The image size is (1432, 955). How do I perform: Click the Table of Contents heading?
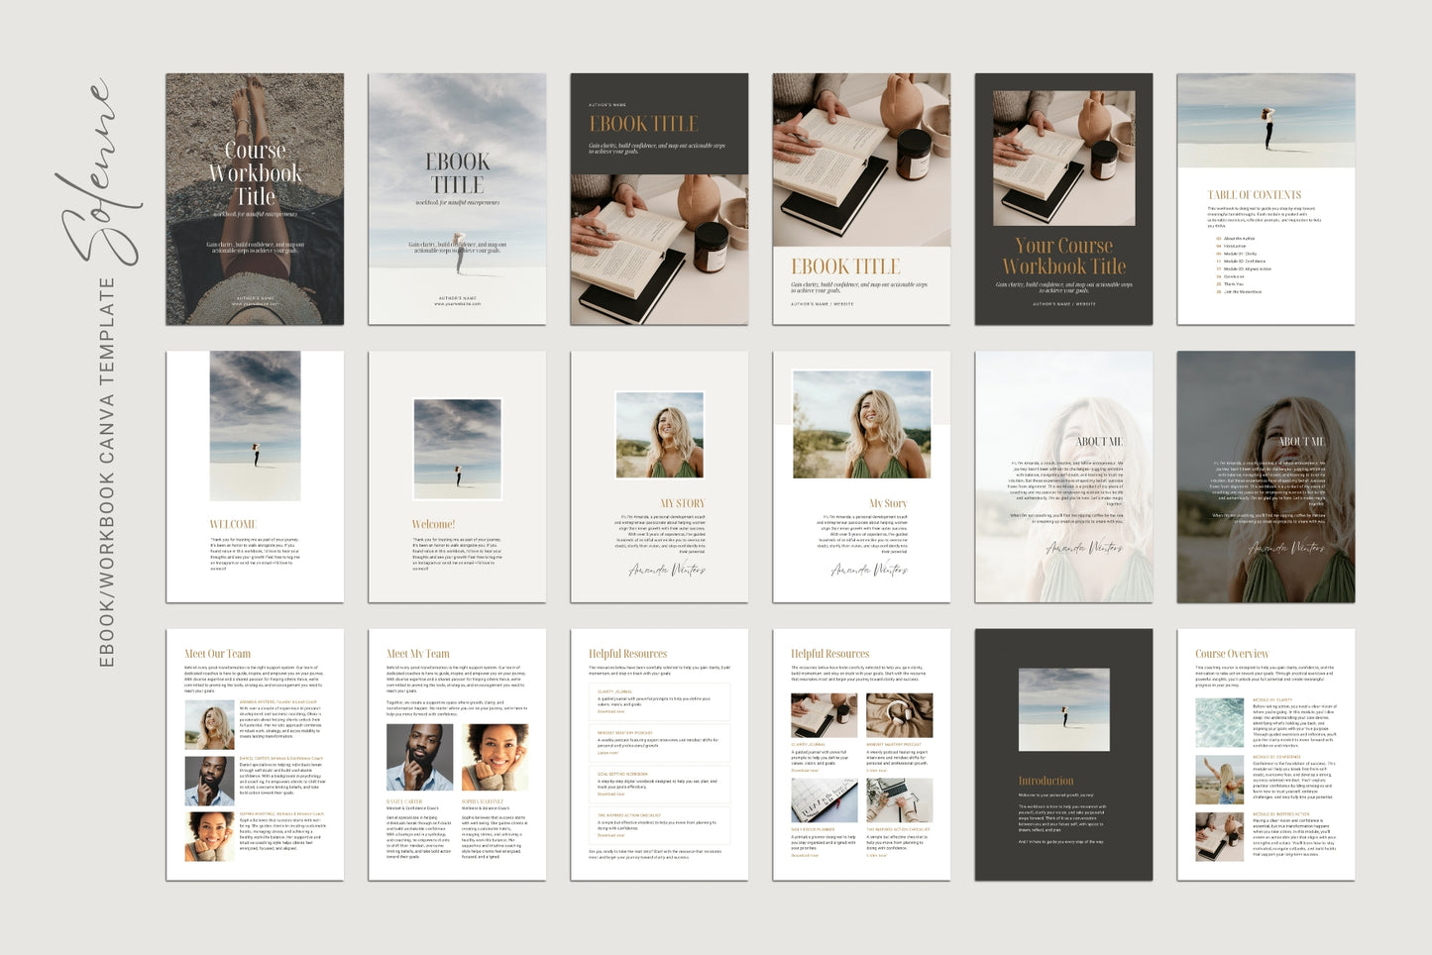1254,195
